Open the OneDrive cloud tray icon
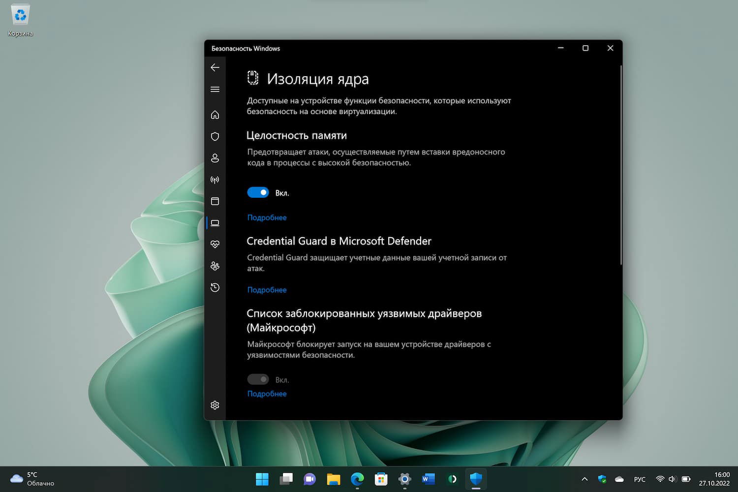738x492 pixels. click(x=619, y=479)
